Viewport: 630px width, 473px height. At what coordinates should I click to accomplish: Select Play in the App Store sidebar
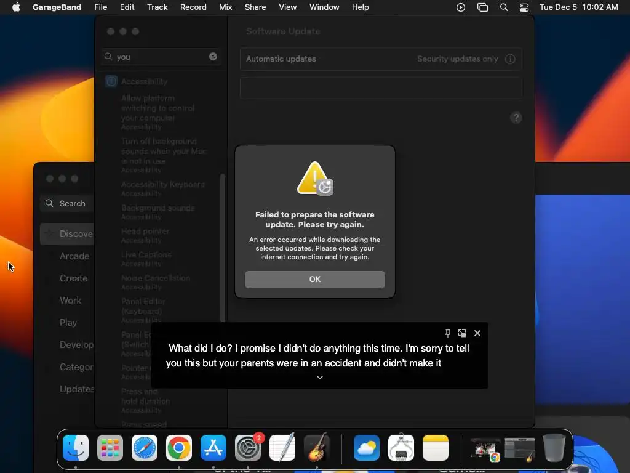[67, 323]
